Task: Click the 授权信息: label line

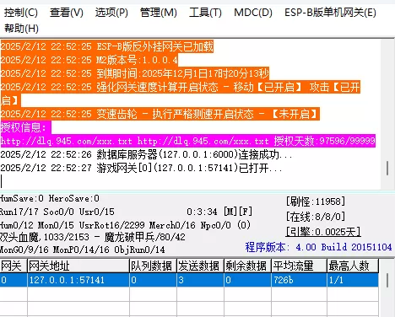Action: pyautogui.click(x=25, y=127)
